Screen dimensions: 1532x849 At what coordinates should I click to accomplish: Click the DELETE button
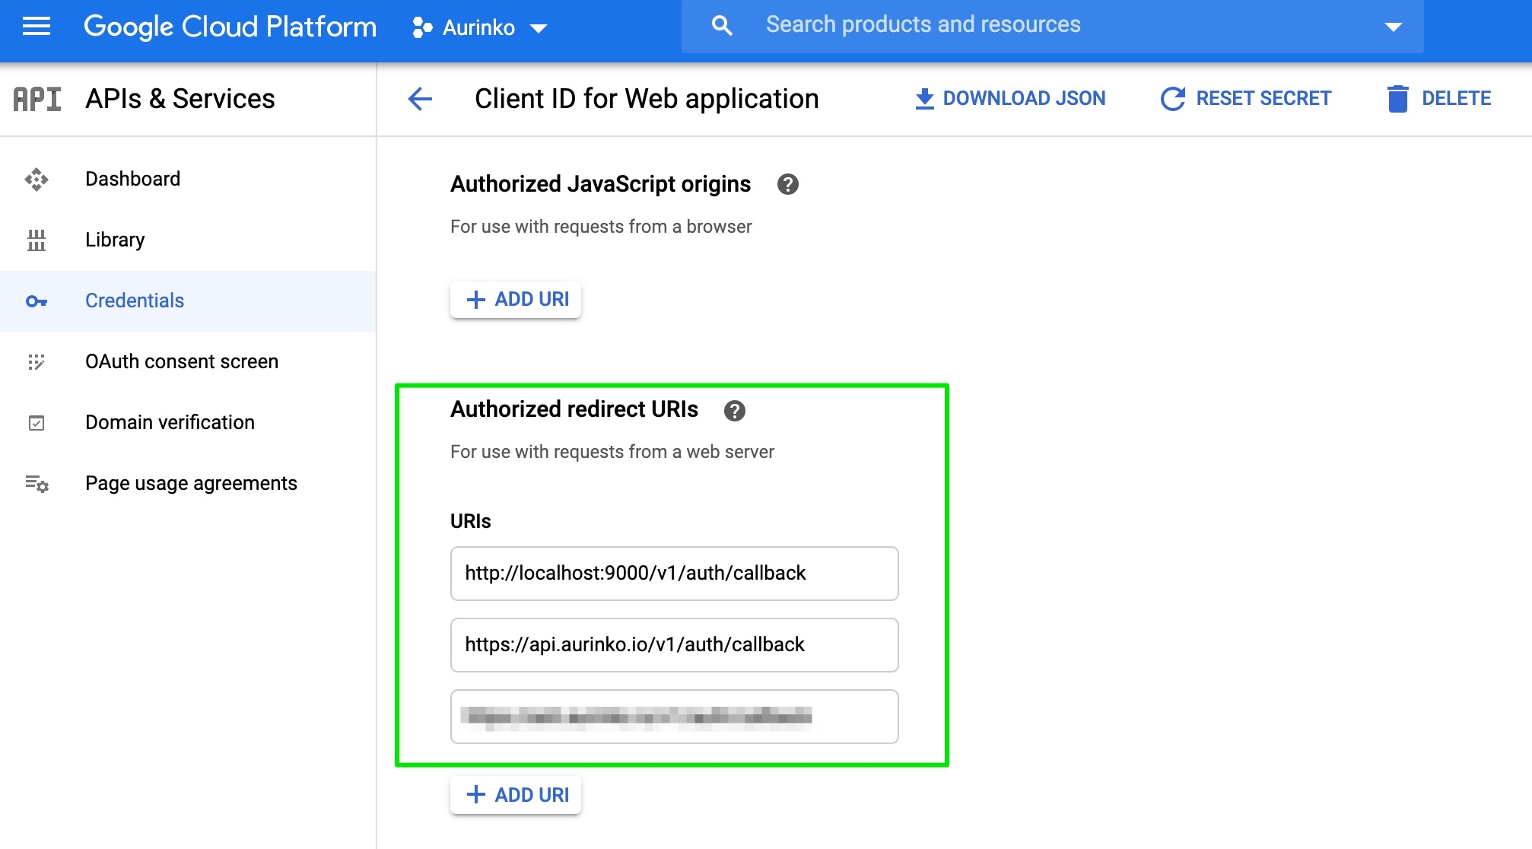[1438, 99]
